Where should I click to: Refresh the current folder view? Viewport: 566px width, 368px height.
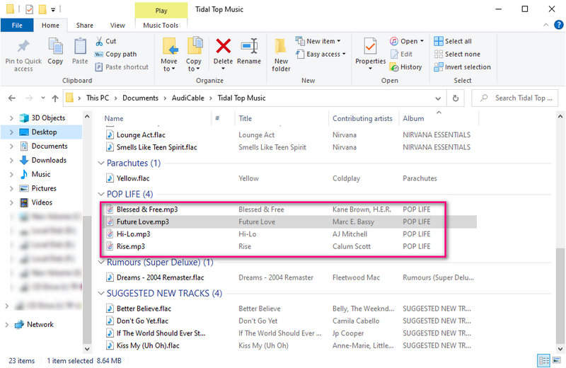tap(456, 98)
